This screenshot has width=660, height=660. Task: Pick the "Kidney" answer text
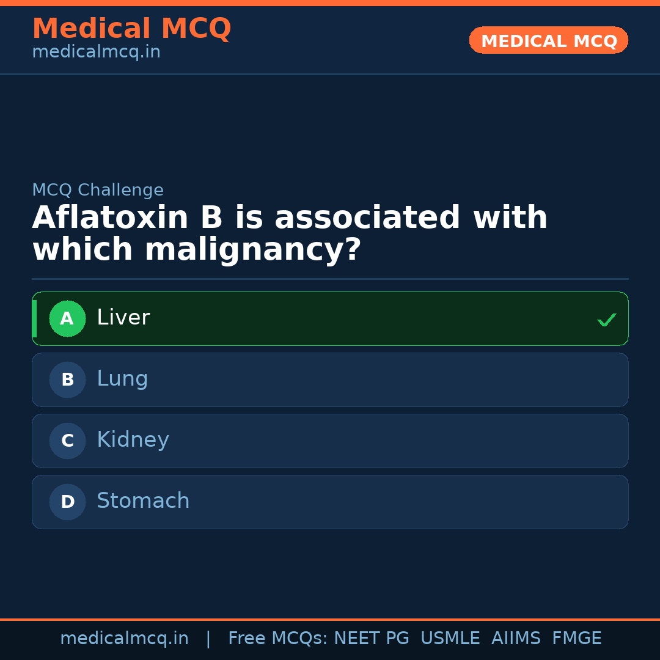133,440
